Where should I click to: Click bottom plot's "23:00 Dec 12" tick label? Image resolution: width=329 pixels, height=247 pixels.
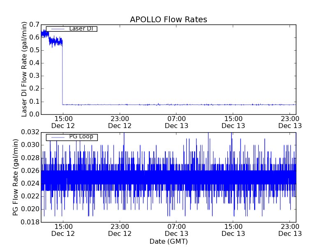point(120,230)
